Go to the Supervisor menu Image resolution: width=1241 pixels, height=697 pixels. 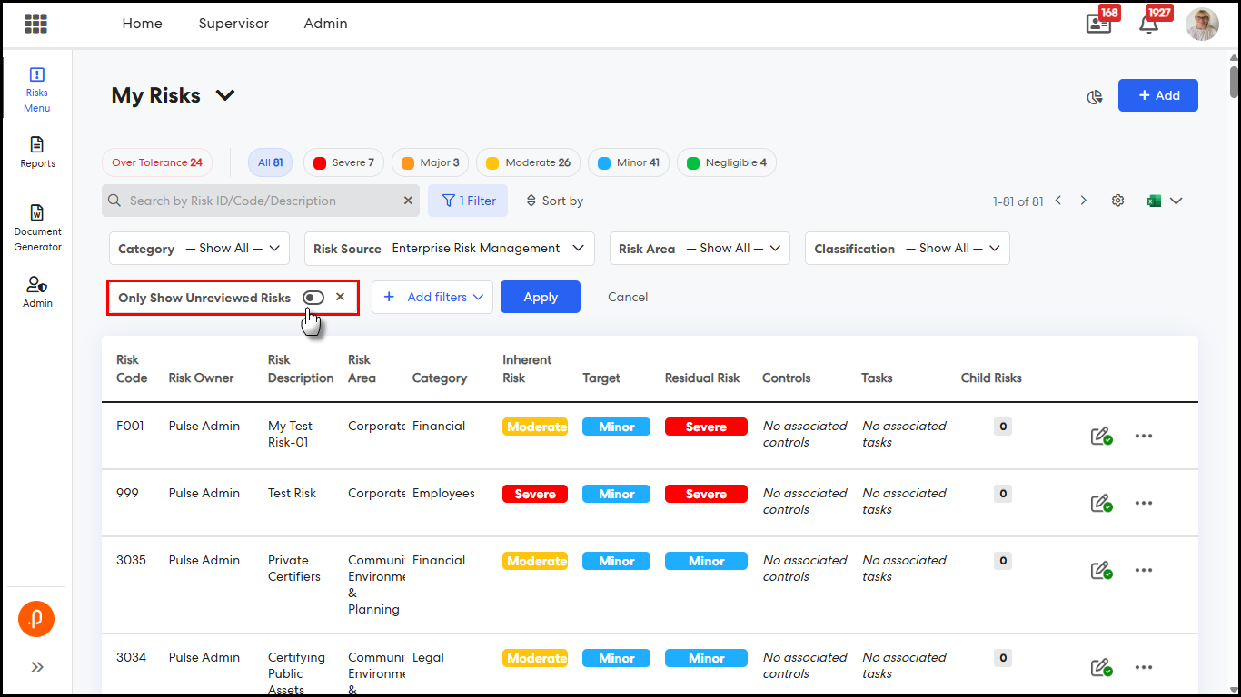(x=233, y=24)
